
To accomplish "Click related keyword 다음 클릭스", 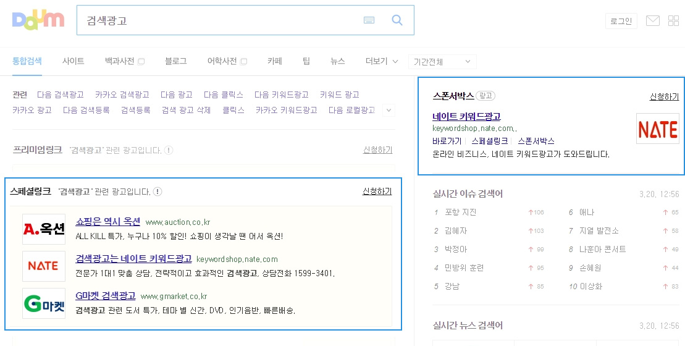I will pos(223,95).
